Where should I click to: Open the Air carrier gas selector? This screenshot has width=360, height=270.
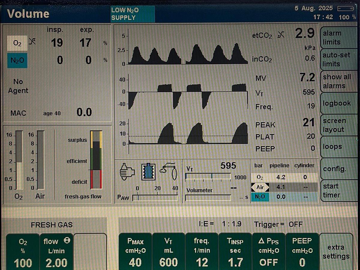coord(260,187)
